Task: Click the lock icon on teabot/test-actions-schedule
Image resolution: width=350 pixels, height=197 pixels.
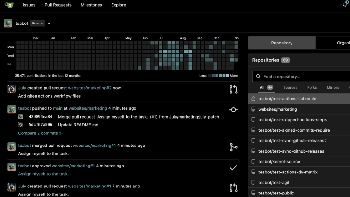Action: [253, 98]
